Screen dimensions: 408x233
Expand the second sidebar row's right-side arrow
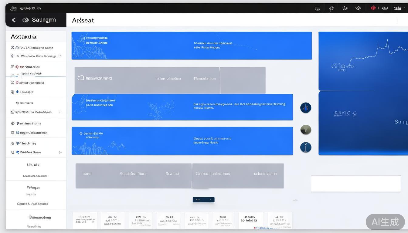60,56
